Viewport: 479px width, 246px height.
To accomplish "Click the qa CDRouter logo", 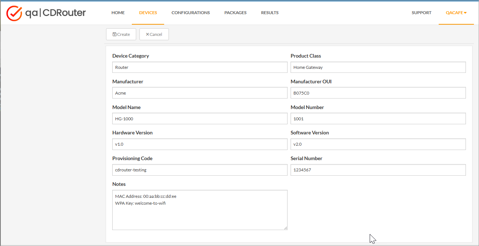I will click(46, 13).
